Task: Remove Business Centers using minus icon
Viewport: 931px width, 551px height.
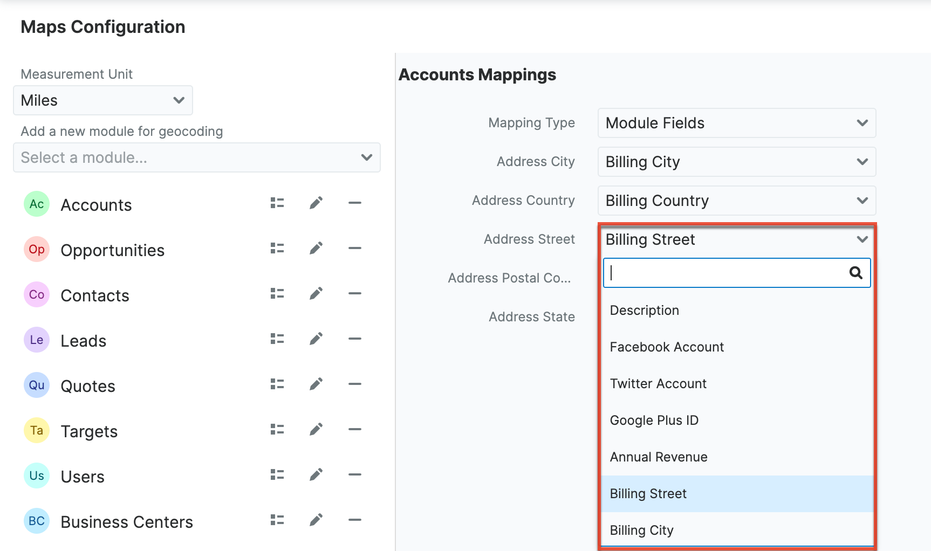Action: pos(354,520)
